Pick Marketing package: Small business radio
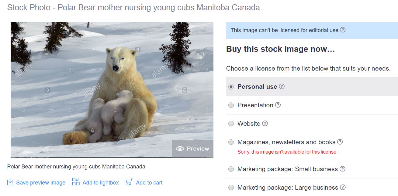The width and height of the screenshot is (398, 196). coord(231,169)
